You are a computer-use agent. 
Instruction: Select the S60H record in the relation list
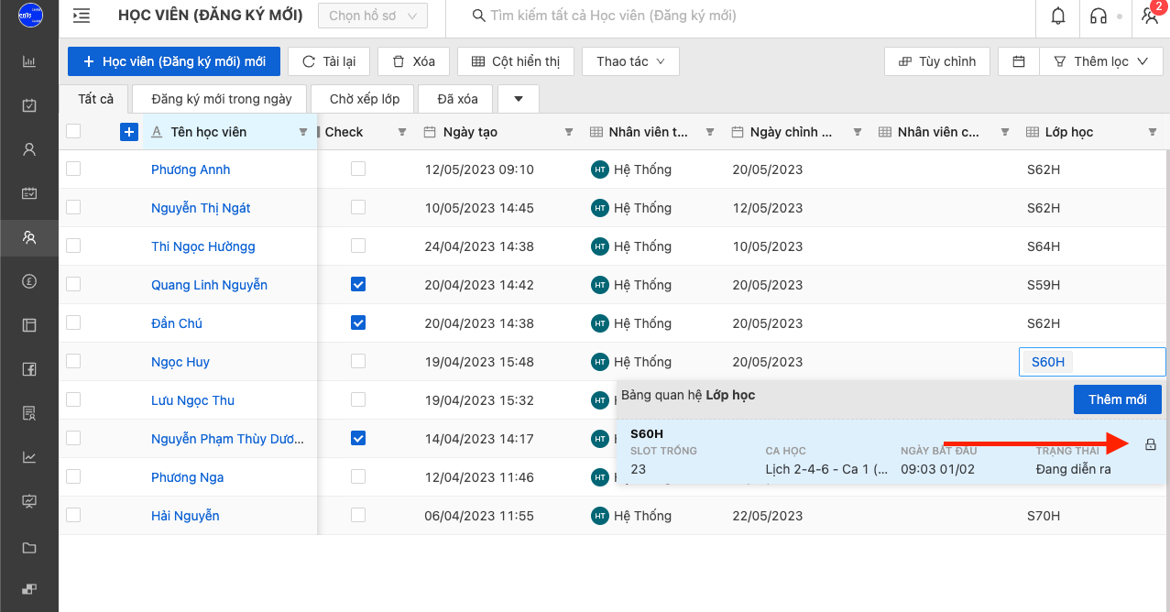tap(892, 452)
